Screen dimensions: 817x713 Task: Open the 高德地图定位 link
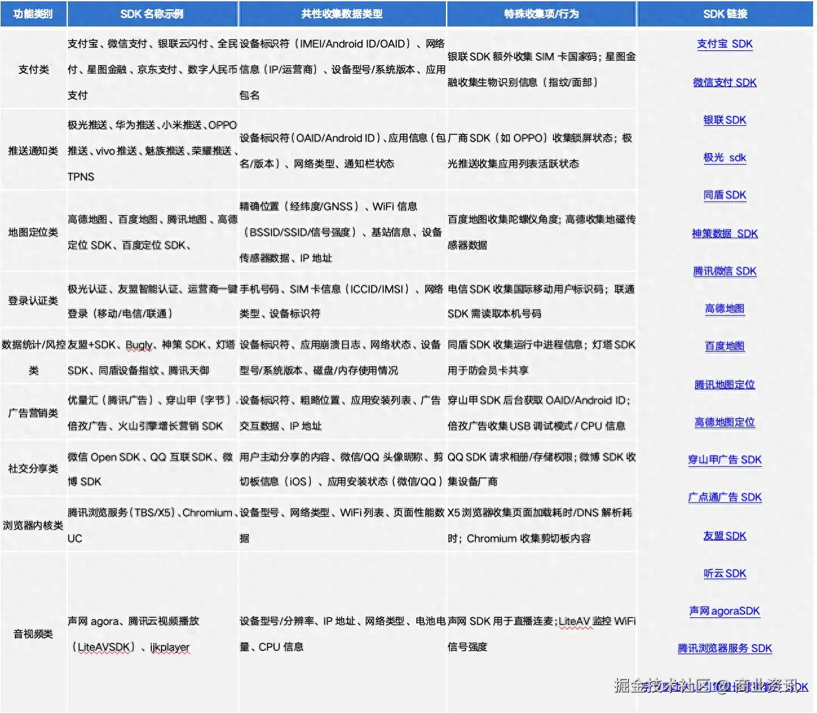(725, 422)
